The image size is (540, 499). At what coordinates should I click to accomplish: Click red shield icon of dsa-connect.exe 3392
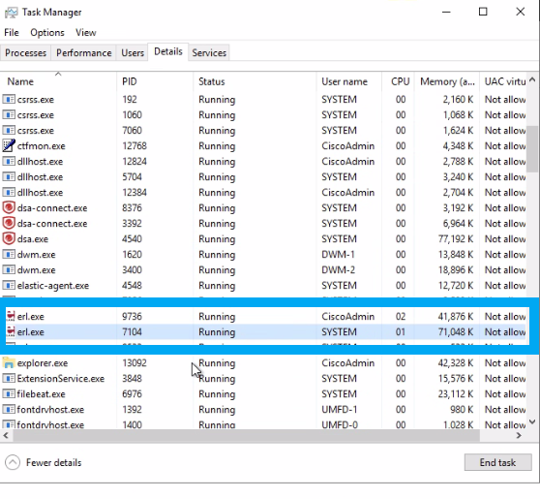point(9,223)
